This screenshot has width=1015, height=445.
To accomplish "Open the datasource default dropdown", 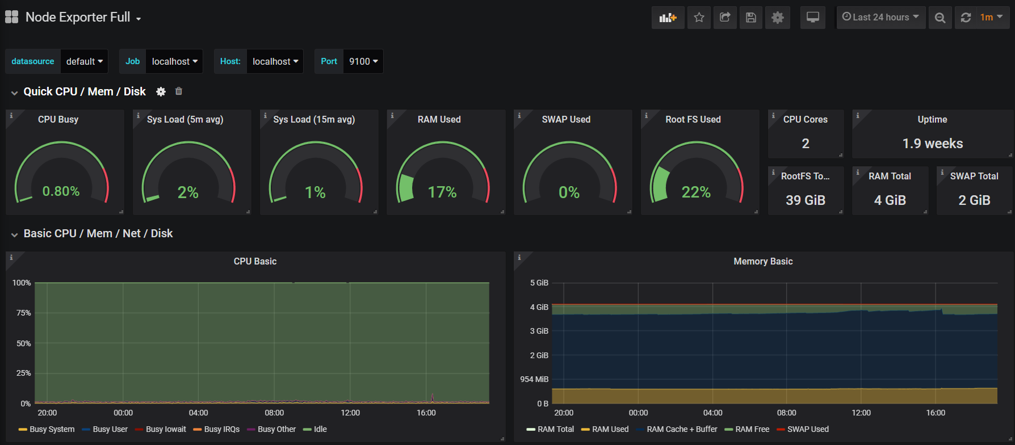I will point(84,61).
